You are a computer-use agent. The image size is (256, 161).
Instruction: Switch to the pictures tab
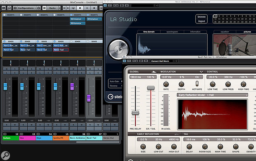click(x=247, y=32)
